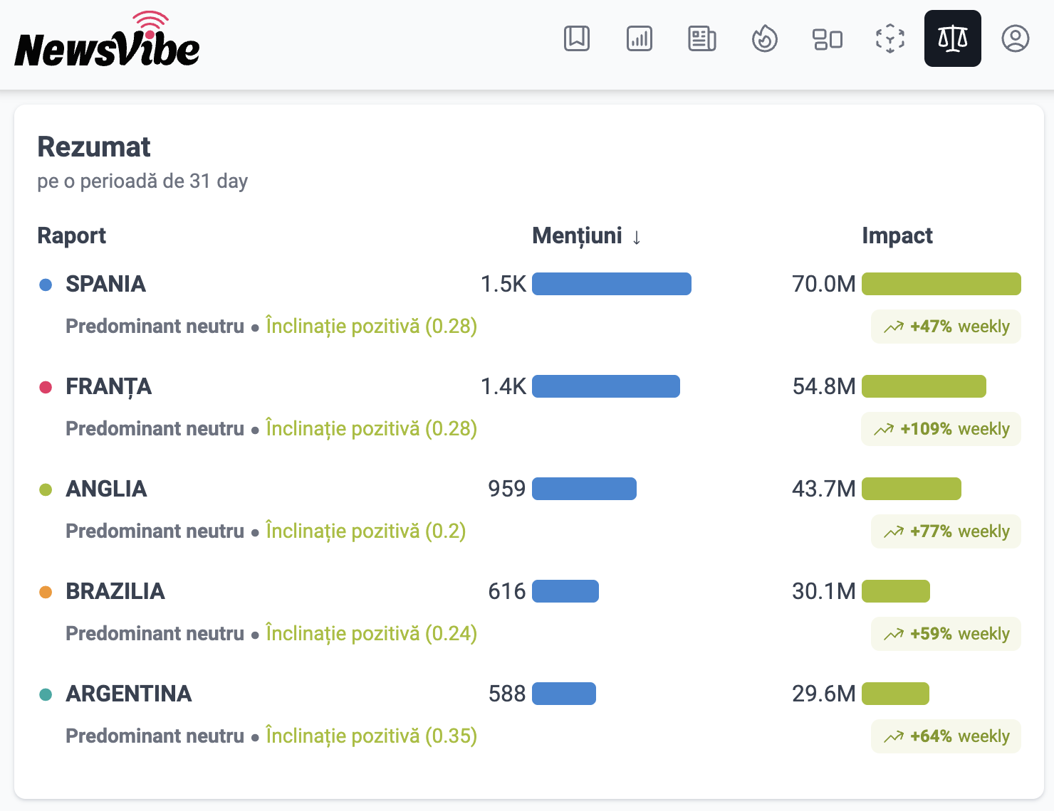Click the 30.1M impact value
Image resolution: width=1054 pixels, height=811 pixels.
[x=824, y=591]
